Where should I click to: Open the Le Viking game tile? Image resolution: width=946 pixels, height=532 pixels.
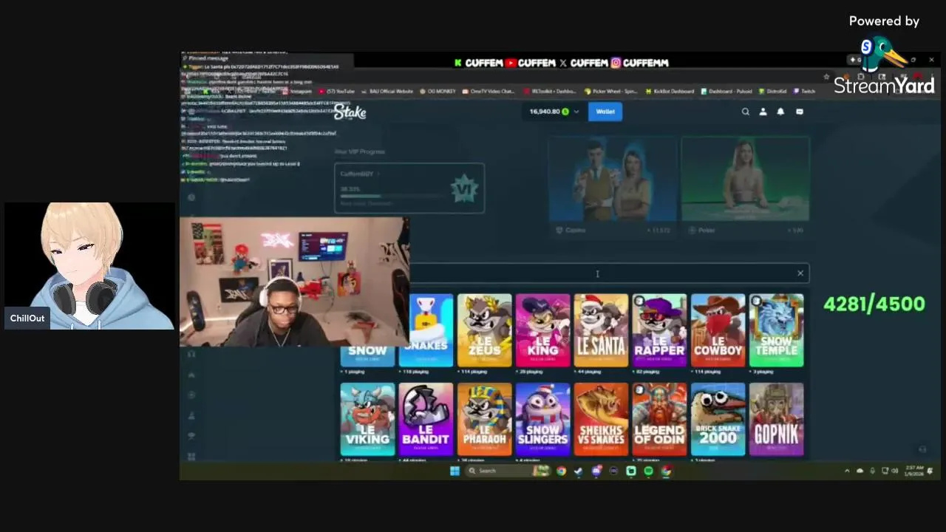coord(367,419)
